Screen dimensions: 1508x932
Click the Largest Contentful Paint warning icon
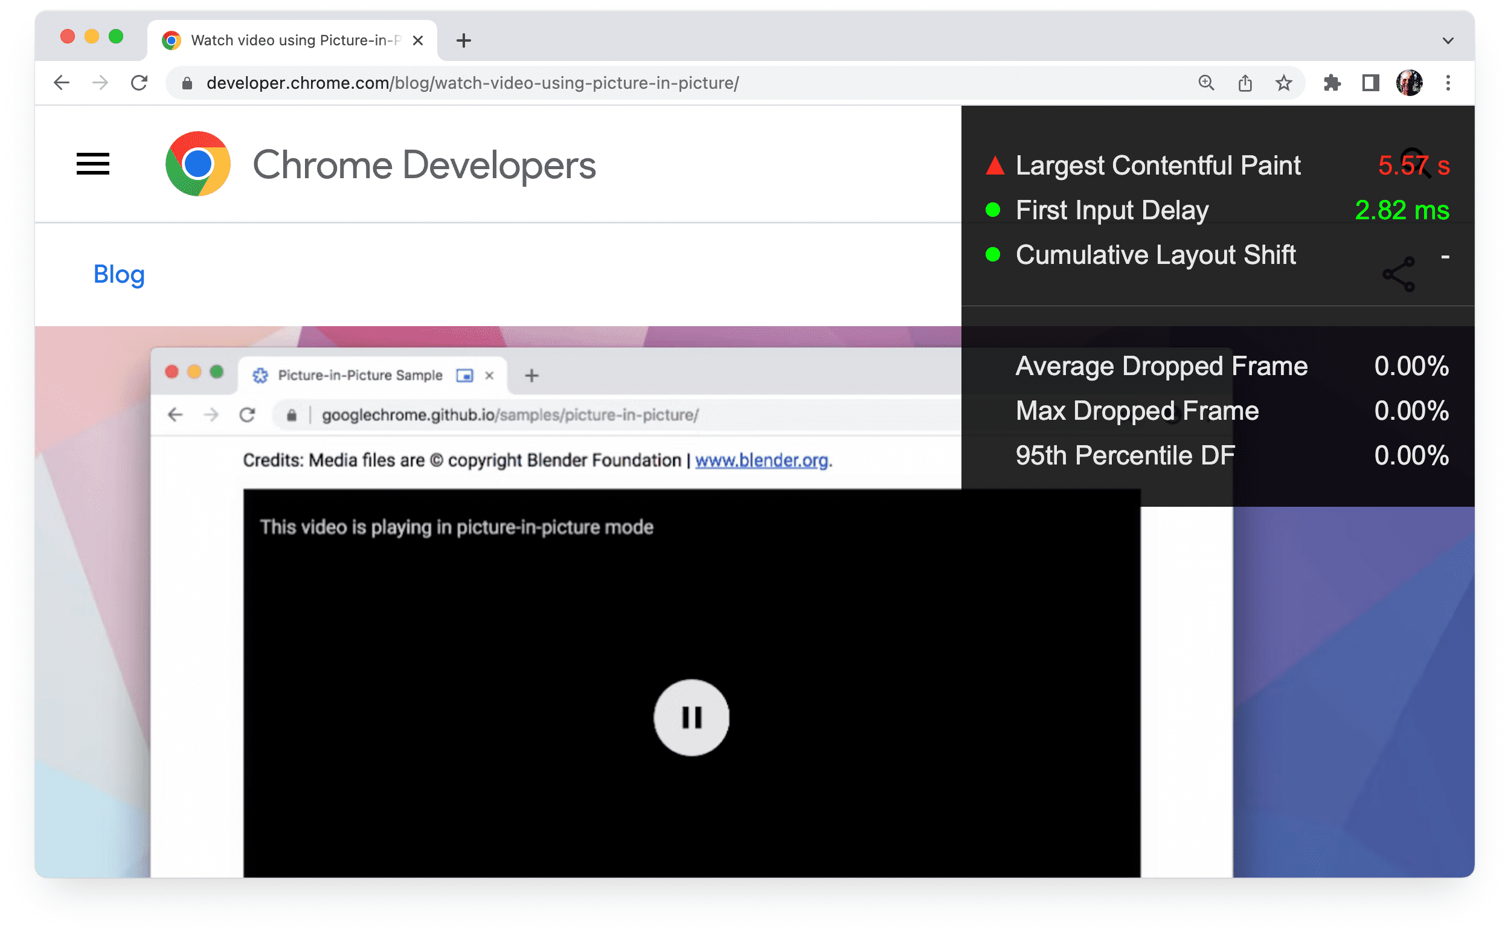[992, 164]
